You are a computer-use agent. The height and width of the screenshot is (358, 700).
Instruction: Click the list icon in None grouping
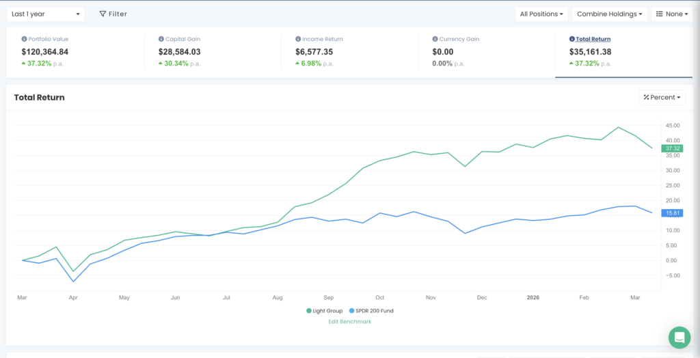(660, 14)
